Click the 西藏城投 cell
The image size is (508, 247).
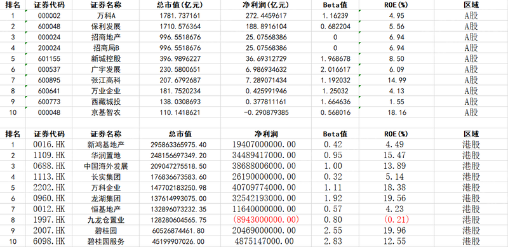[105, 102]
